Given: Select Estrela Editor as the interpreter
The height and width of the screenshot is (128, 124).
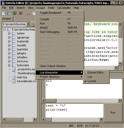Looking at the screenshot, I should pyautogui.click(x=96, y=72).
